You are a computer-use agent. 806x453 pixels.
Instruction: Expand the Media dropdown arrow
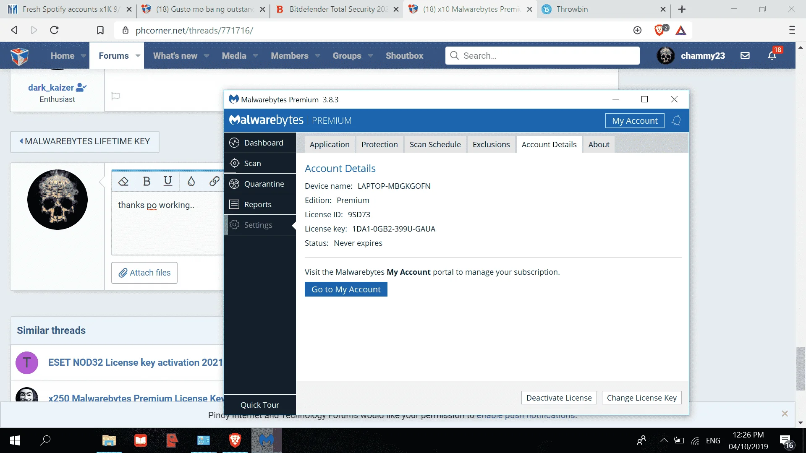pos(255,56)
